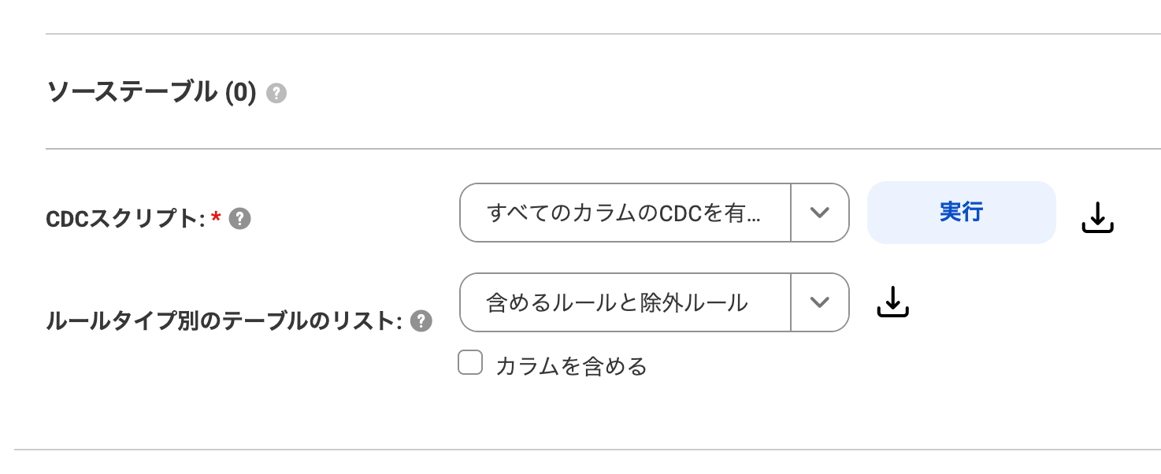Enable the カラムを含める checkbox
The width and height of the screenshot is (1161, 474).
tap(470, 364)
